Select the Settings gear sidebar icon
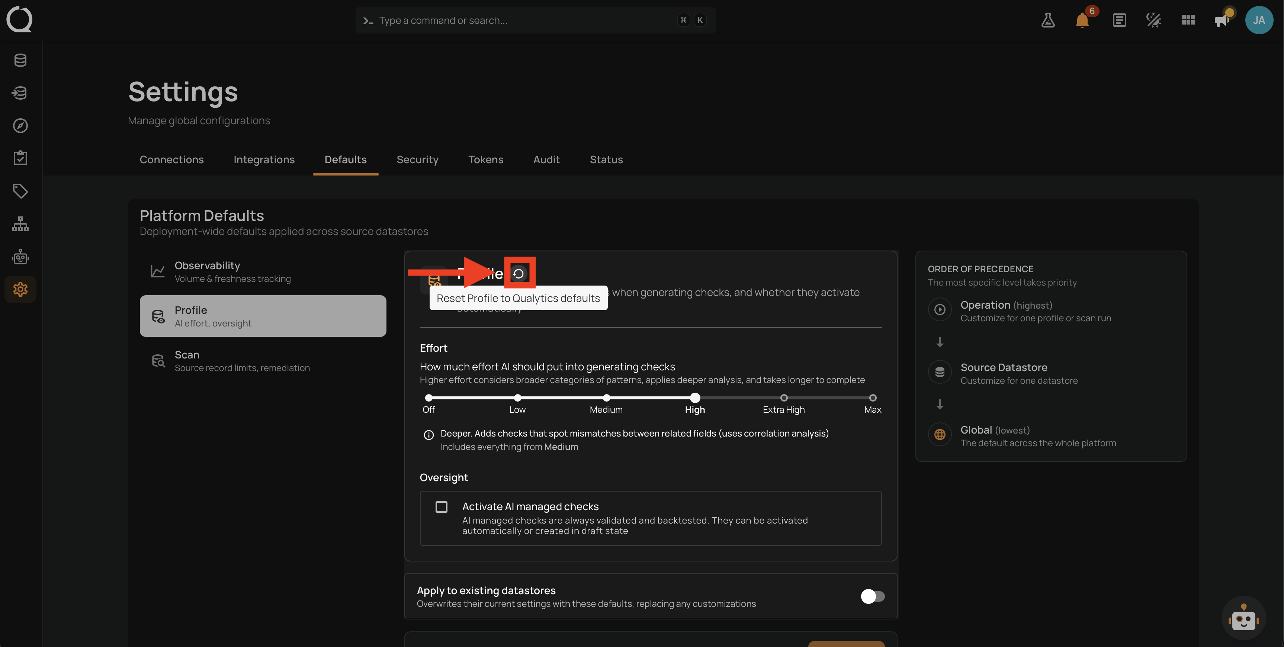 20,289
